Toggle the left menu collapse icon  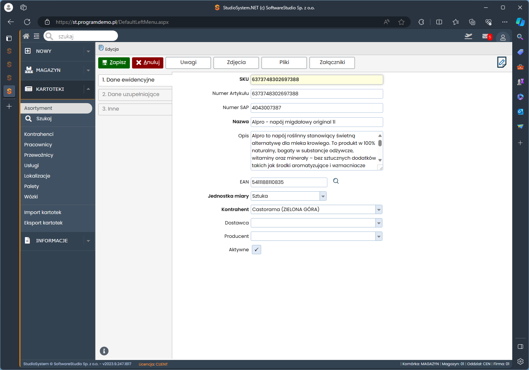[36, 36]
